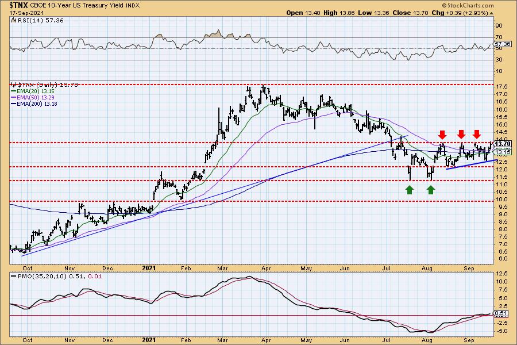The image size is (517, 345).
Task: Click the $TNX ticker symbol in the header
Action: 19,5
